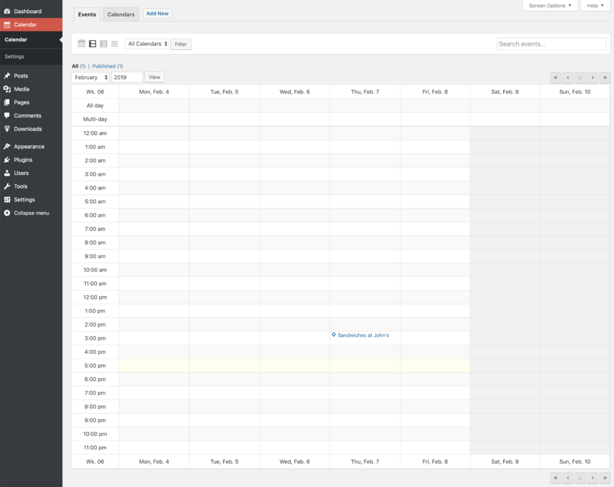Open the Sandwiches at John's event
Image resolution: width=614 pixels, height=487 pixels.
pyautogui.click(x=363, y=335)
